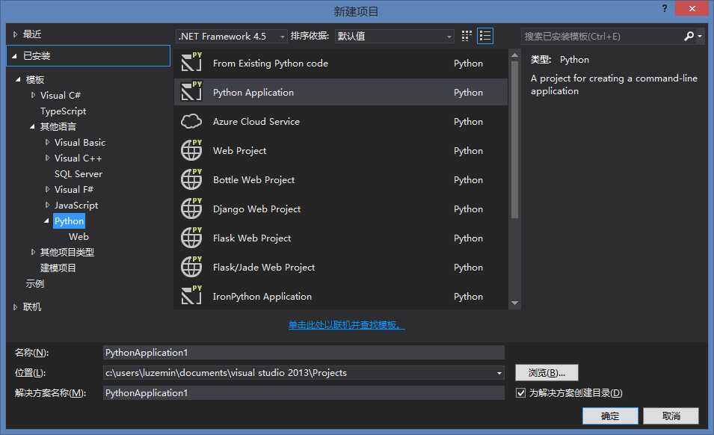Click the search installed templates field
Image resolution: width=714 pixels, height=435 pixels.
pyautogui.click(x=601, y=37)
